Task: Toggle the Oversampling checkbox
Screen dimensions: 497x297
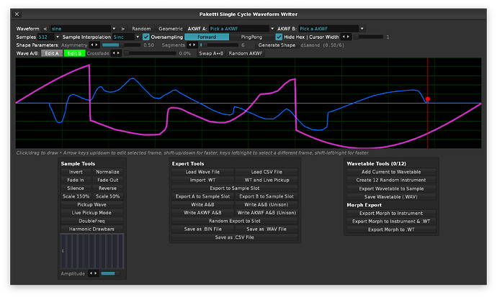Action: 146,37
